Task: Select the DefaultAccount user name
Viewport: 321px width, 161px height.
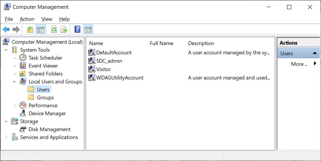Action: (114, 52)
